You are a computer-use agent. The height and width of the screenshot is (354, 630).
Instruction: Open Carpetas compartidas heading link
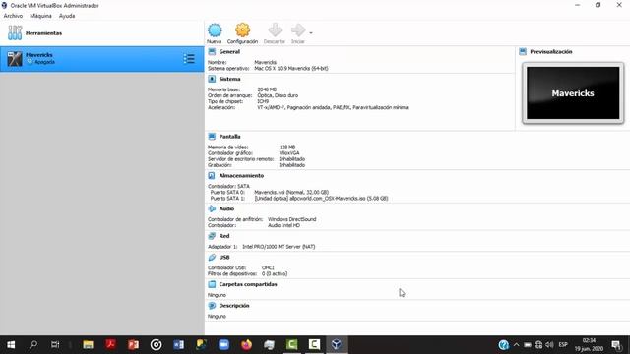[x=248, y=284]
